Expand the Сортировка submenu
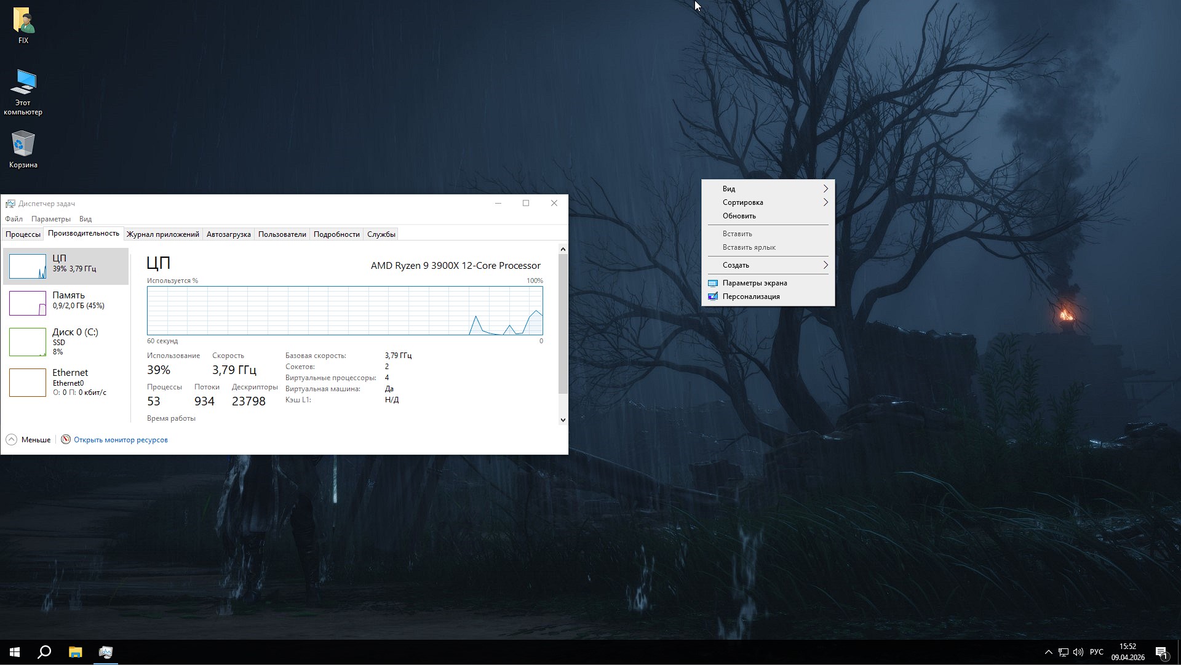The image size is (1181, 665). coord(742,202)
